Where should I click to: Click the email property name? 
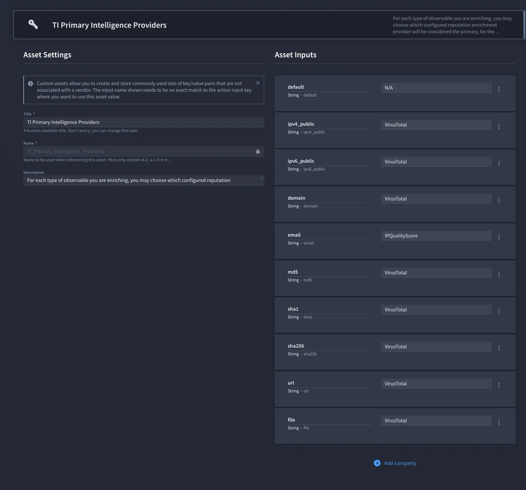[x=294, y=235]
